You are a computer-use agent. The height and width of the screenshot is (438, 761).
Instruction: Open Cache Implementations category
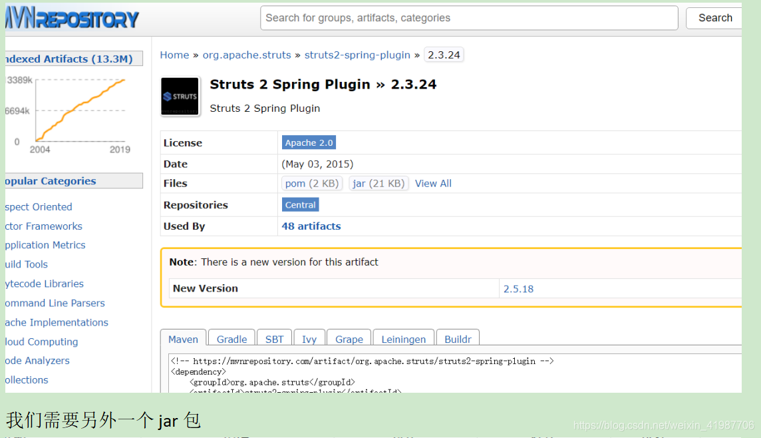point(57,322)
